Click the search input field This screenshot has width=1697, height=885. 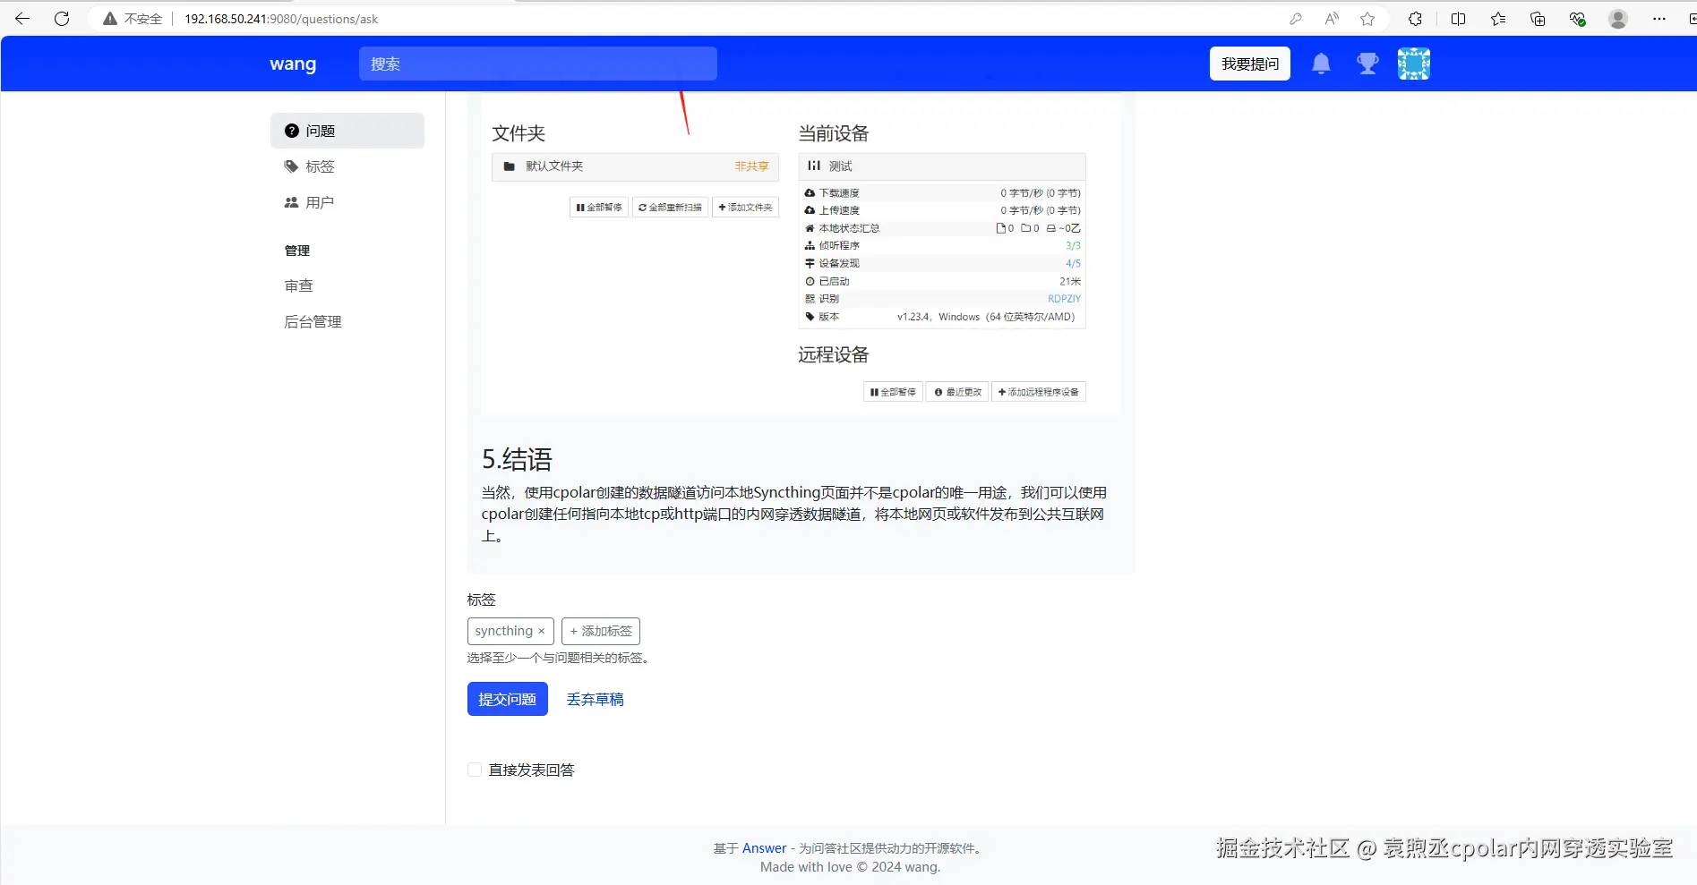[537, 63]
